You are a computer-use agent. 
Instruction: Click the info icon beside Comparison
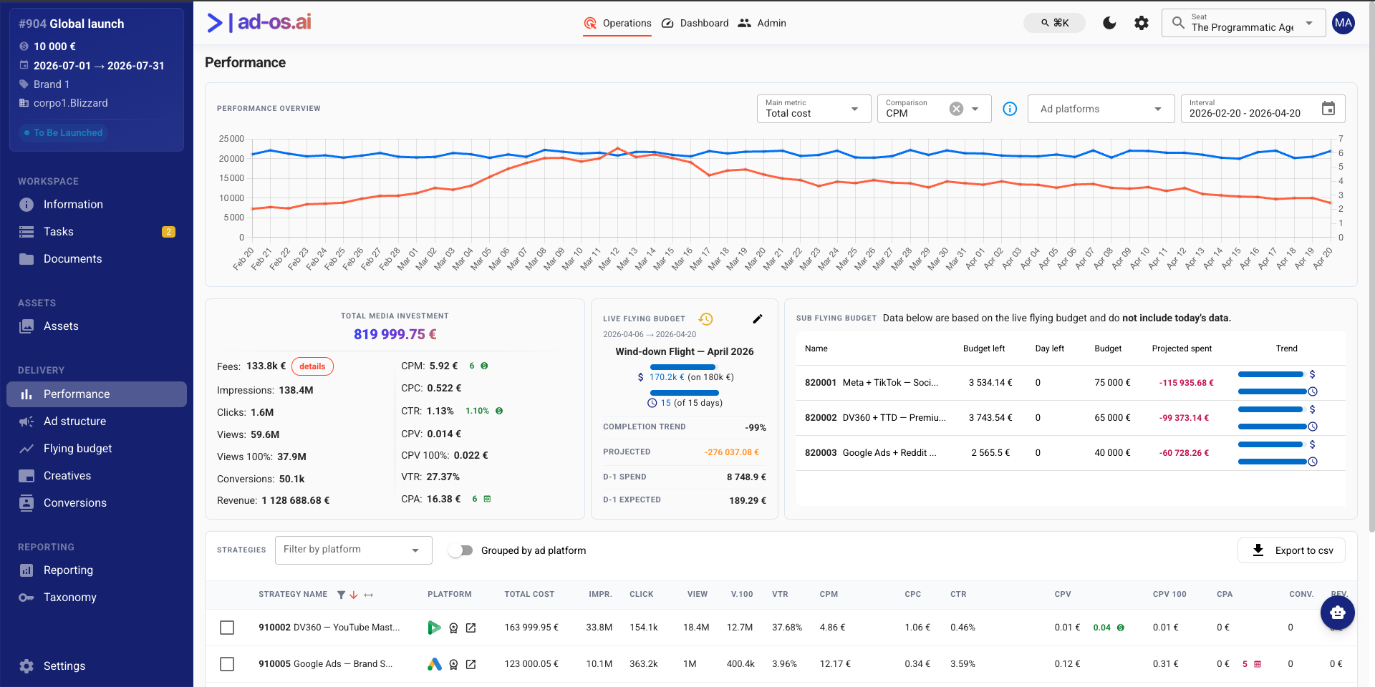[x=1010, y=109]
